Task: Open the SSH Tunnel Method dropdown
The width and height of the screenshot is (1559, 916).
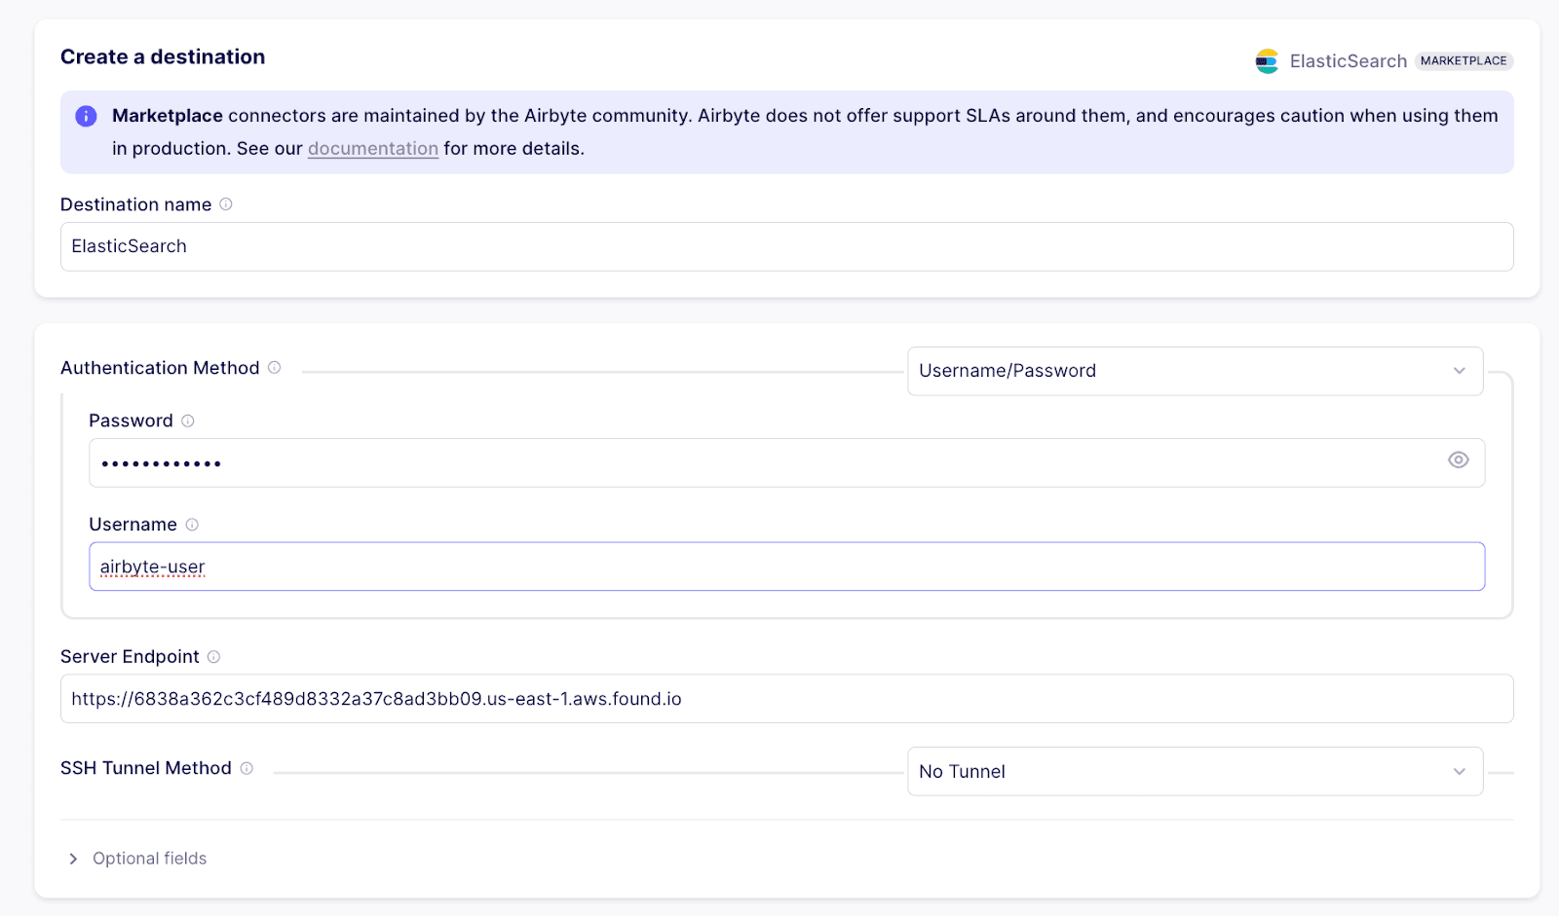Action: coord(1195,771)
